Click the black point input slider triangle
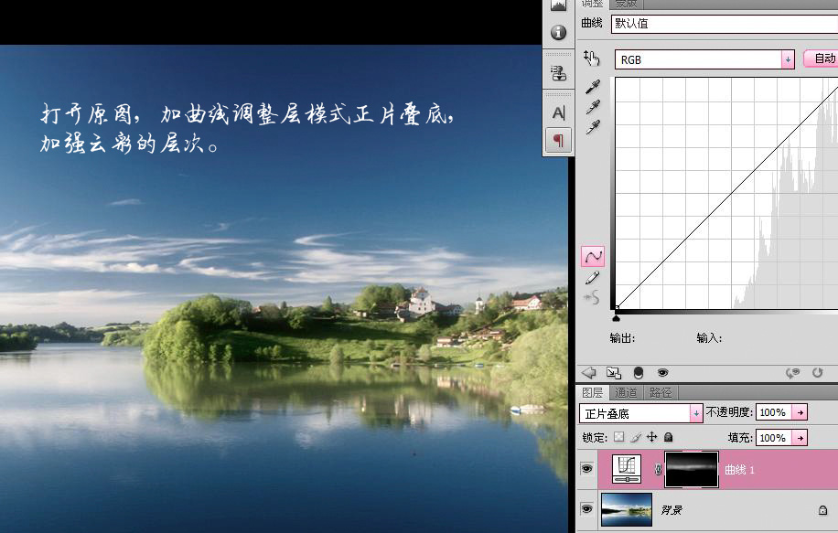The image size is (838, 533). [616, 318]
